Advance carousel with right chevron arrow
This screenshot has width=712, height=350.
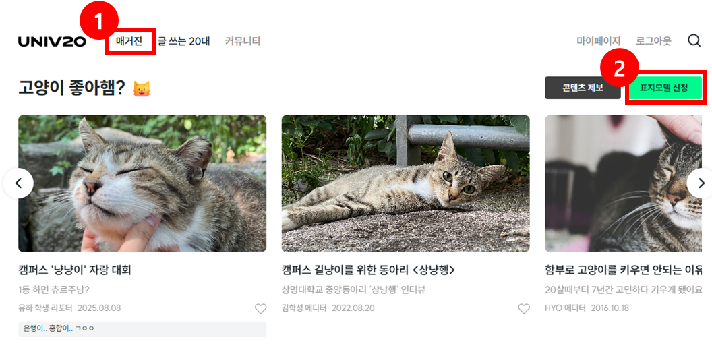click(x=701, y=183)
